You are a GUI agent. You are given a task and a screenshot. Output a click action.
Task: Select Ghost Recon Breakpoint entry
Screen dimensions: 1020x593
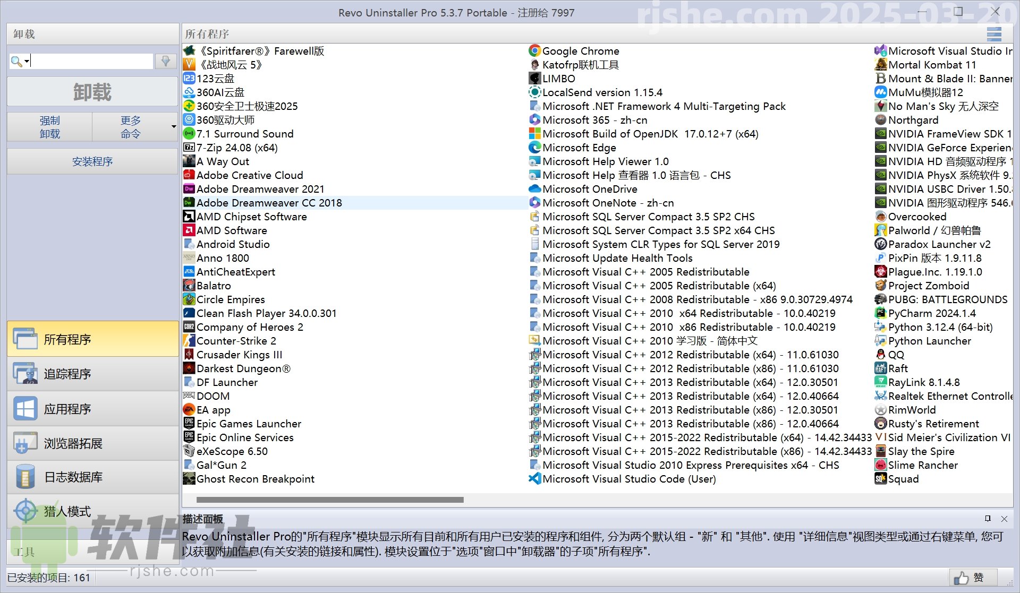pos(256,479)
